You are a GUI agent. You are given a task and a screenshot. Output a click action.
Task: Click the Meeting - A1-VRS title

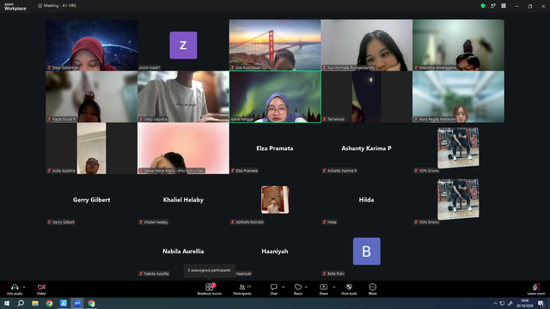59,6
